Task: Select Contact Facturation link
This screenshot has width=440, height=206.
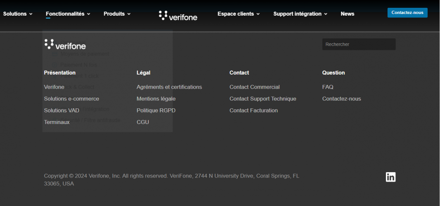Action: pos(253,110)
